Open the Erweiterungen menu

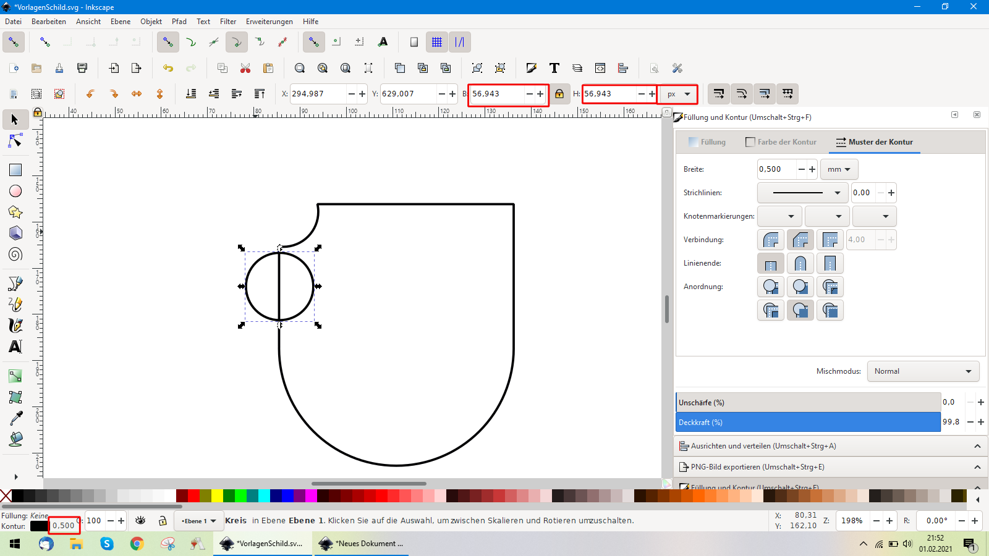click(269, 22)
